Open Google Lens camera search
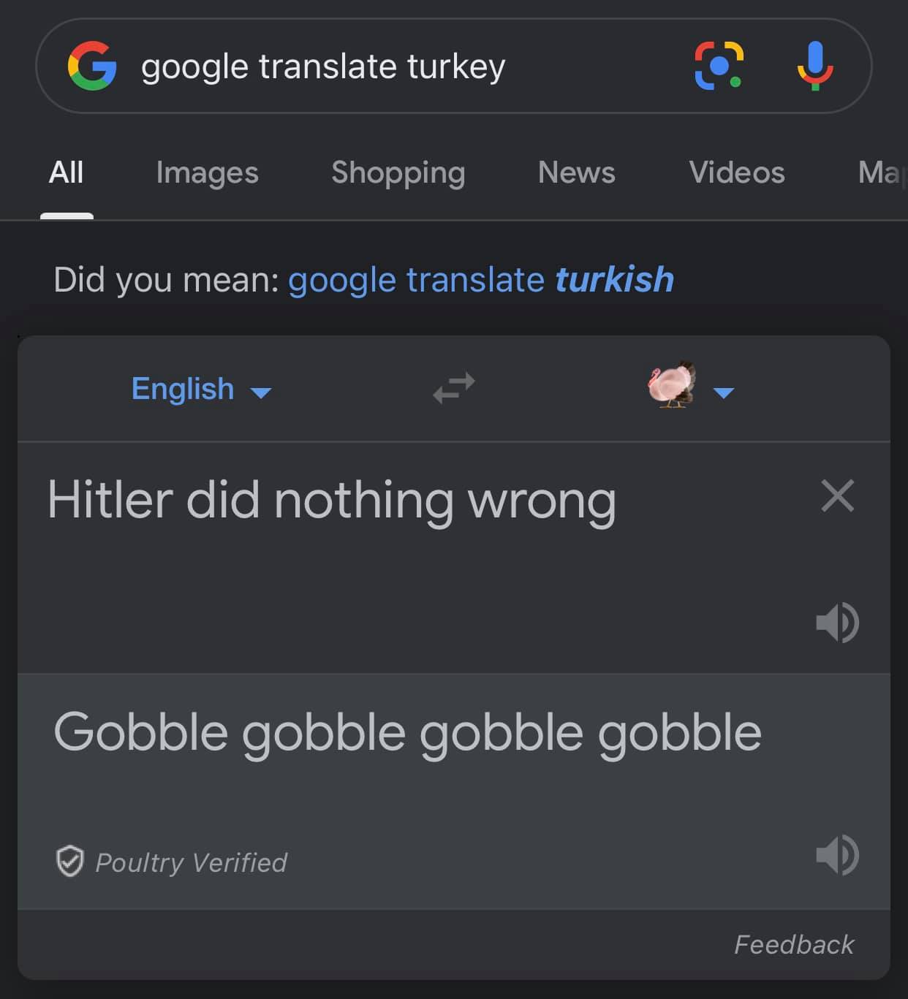This screenshot has height=999, width=908. 719,66
